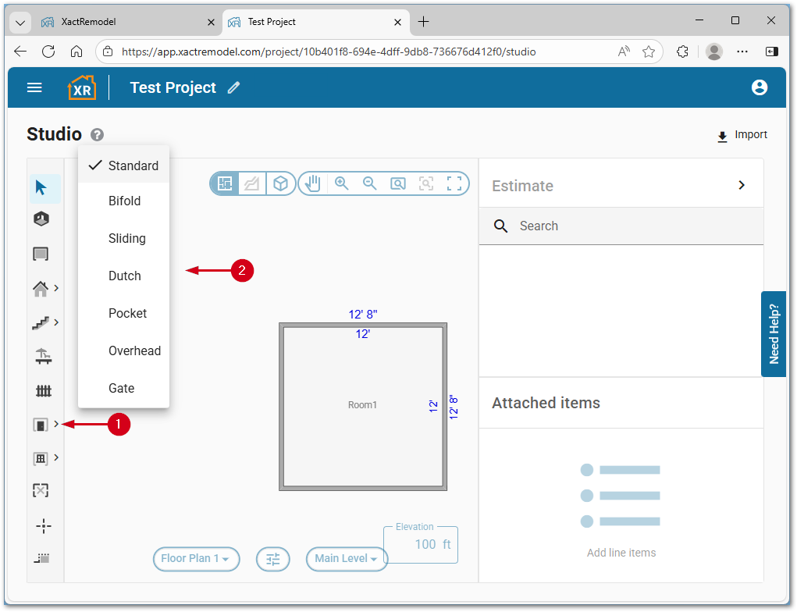Toggle the 2D floor plan view
The image size is (797, 612).
224,183
